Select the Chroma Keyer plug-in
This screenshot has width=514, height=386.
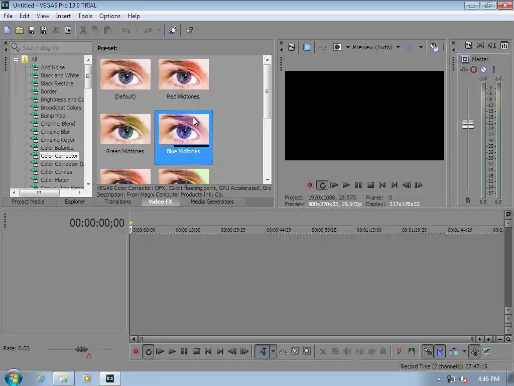58,140
